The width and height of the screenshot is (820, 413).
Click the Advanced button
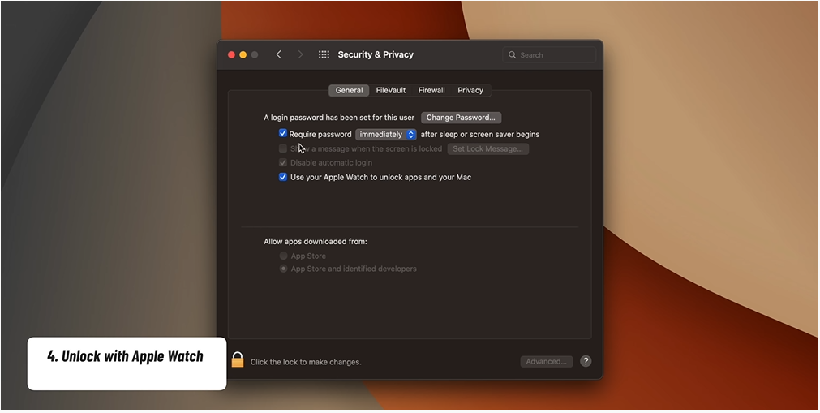point(547,361)
